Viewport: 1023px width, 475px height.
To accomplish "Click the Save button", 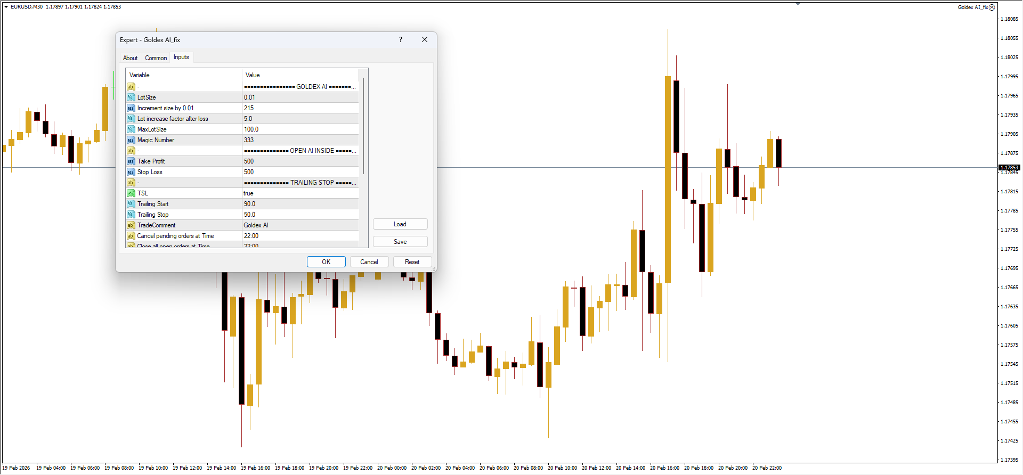I will [400, 242].
